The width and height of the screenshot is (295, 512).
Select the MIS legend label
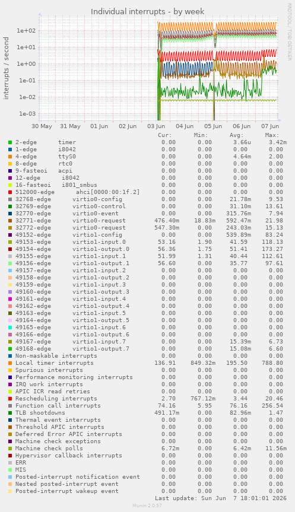(x=21, y=470)
